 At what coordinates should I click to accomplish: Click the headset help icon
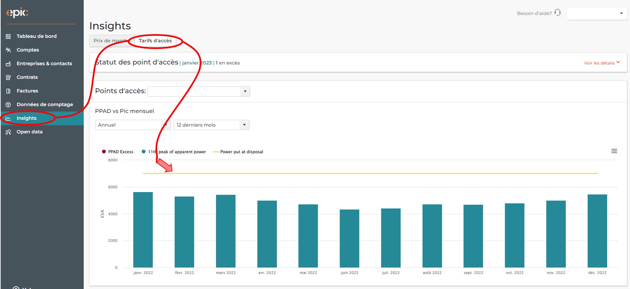coord(558,13)
